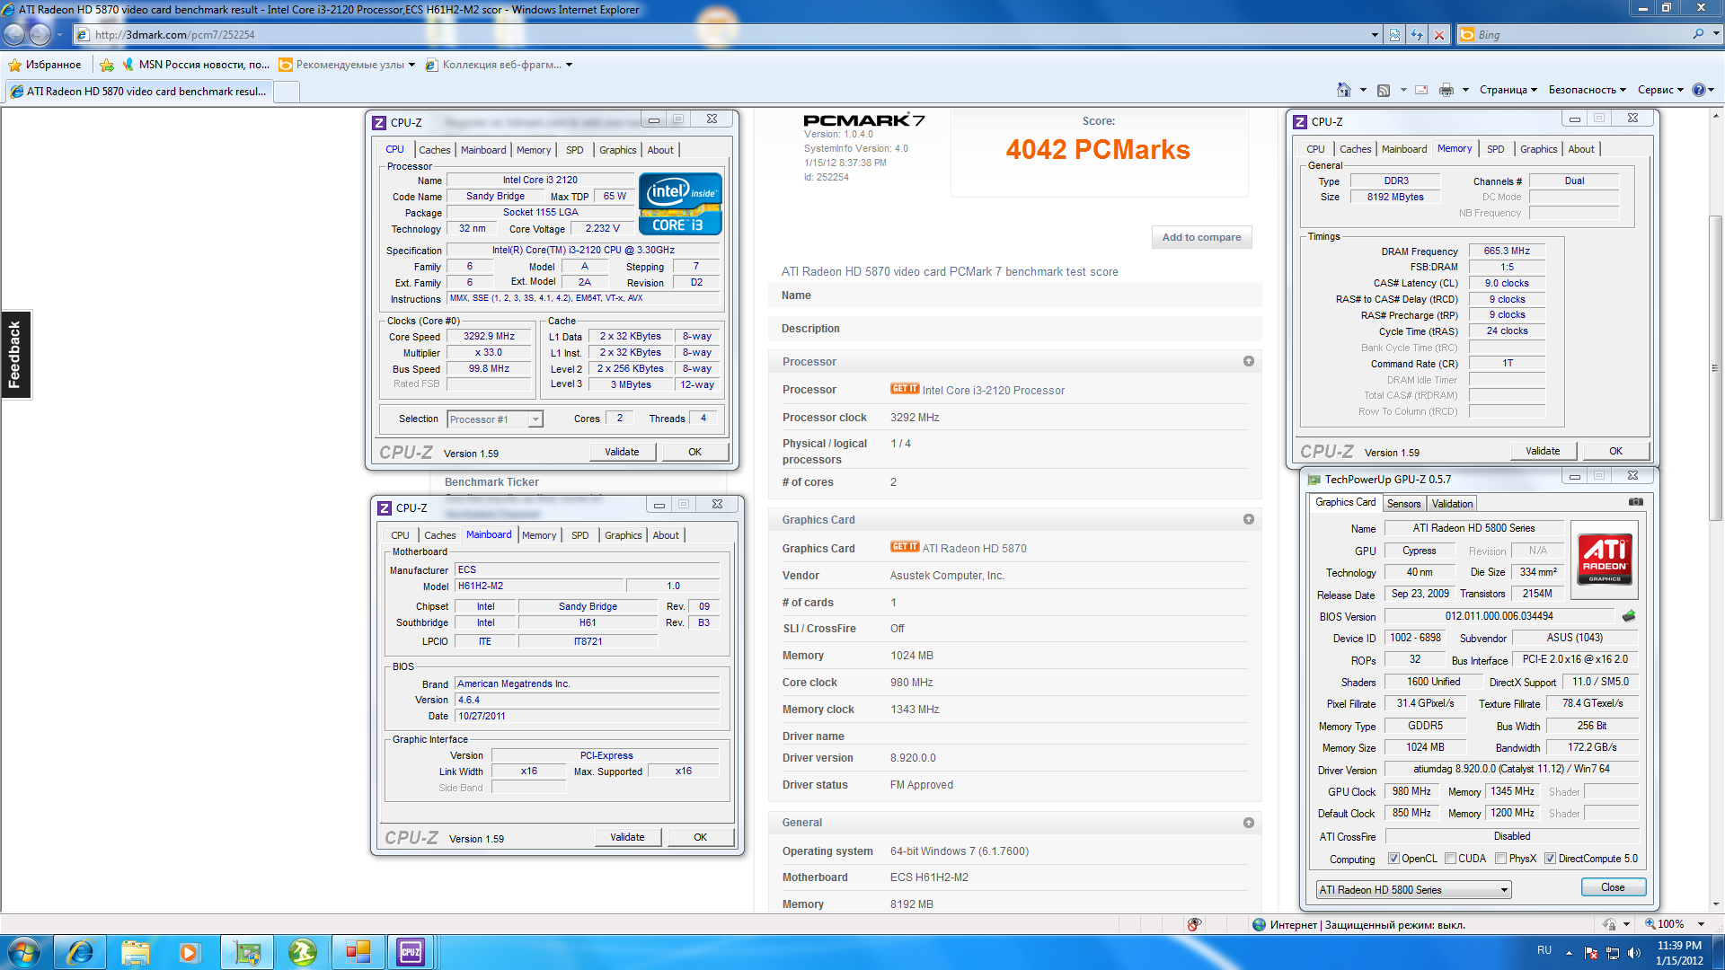Click the Stop loading icon
1725x970 pixels.
(x=1439, y=35)
